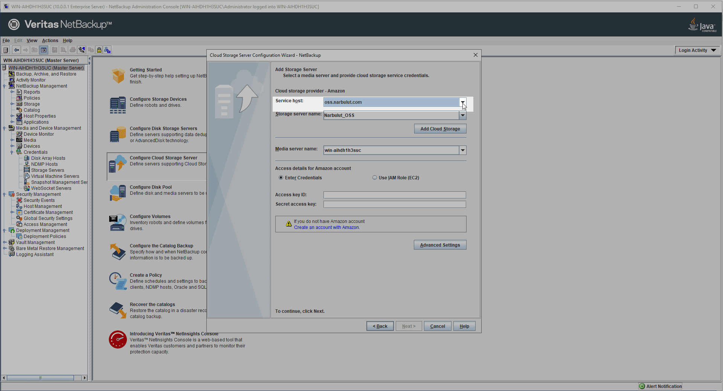This screenshot has width=723, height=391.
Task: Select the Use IAM Role (EC2) option
Action: [375, 177]
